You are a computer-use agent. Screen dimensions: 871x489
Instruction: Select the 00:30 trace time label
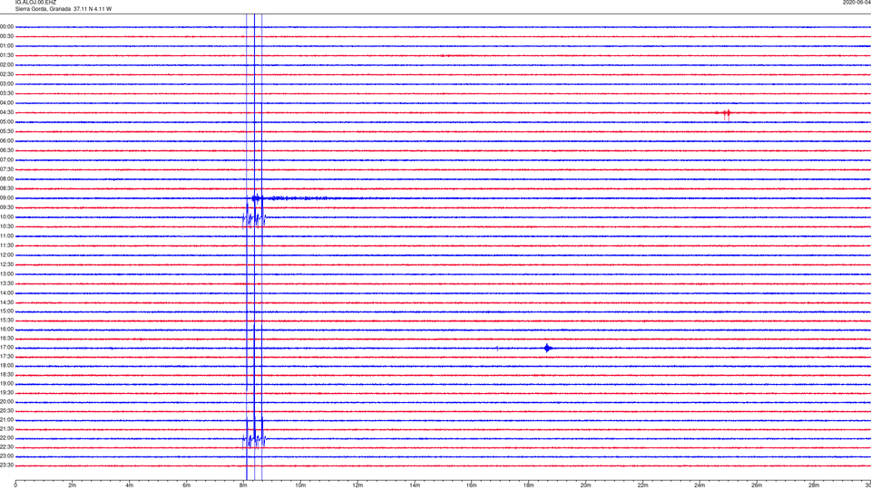[x=7, y=36]
